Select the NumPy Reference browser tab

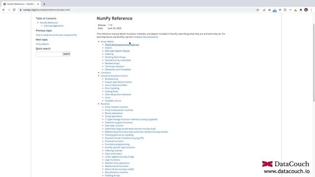[21, 4]
